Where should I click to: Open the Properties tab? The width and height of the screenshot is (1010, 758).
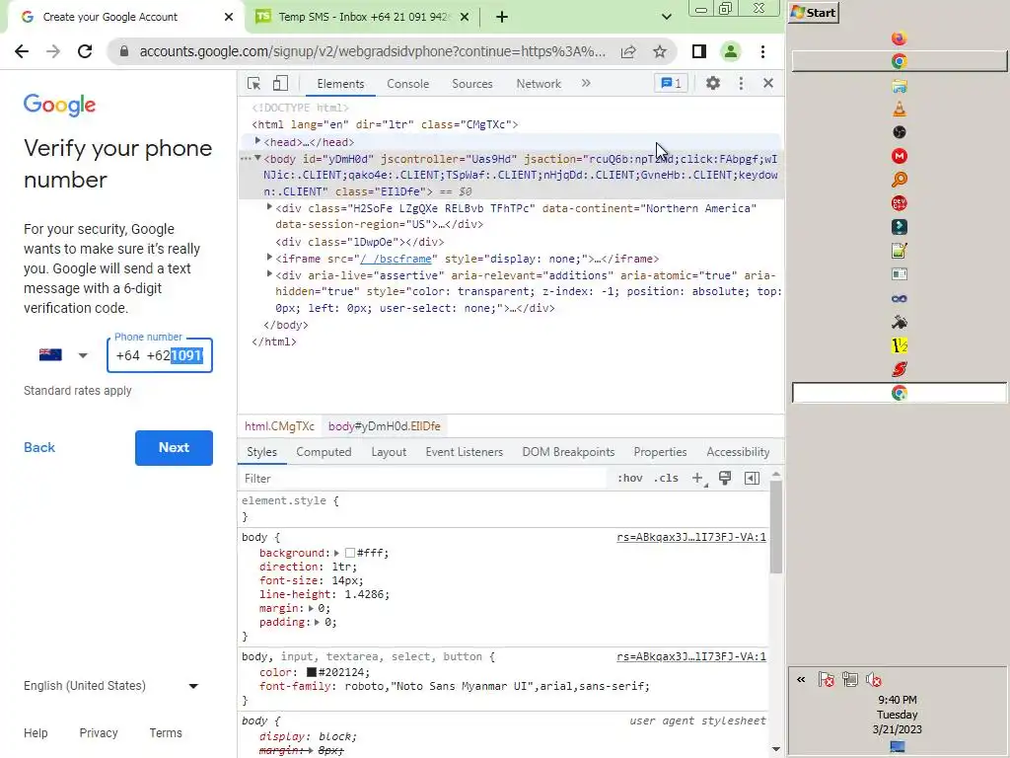(x=660, y=452)
